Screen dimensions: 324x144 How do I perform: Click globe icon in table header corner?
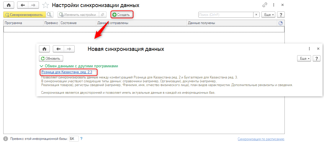click(280, 23)
